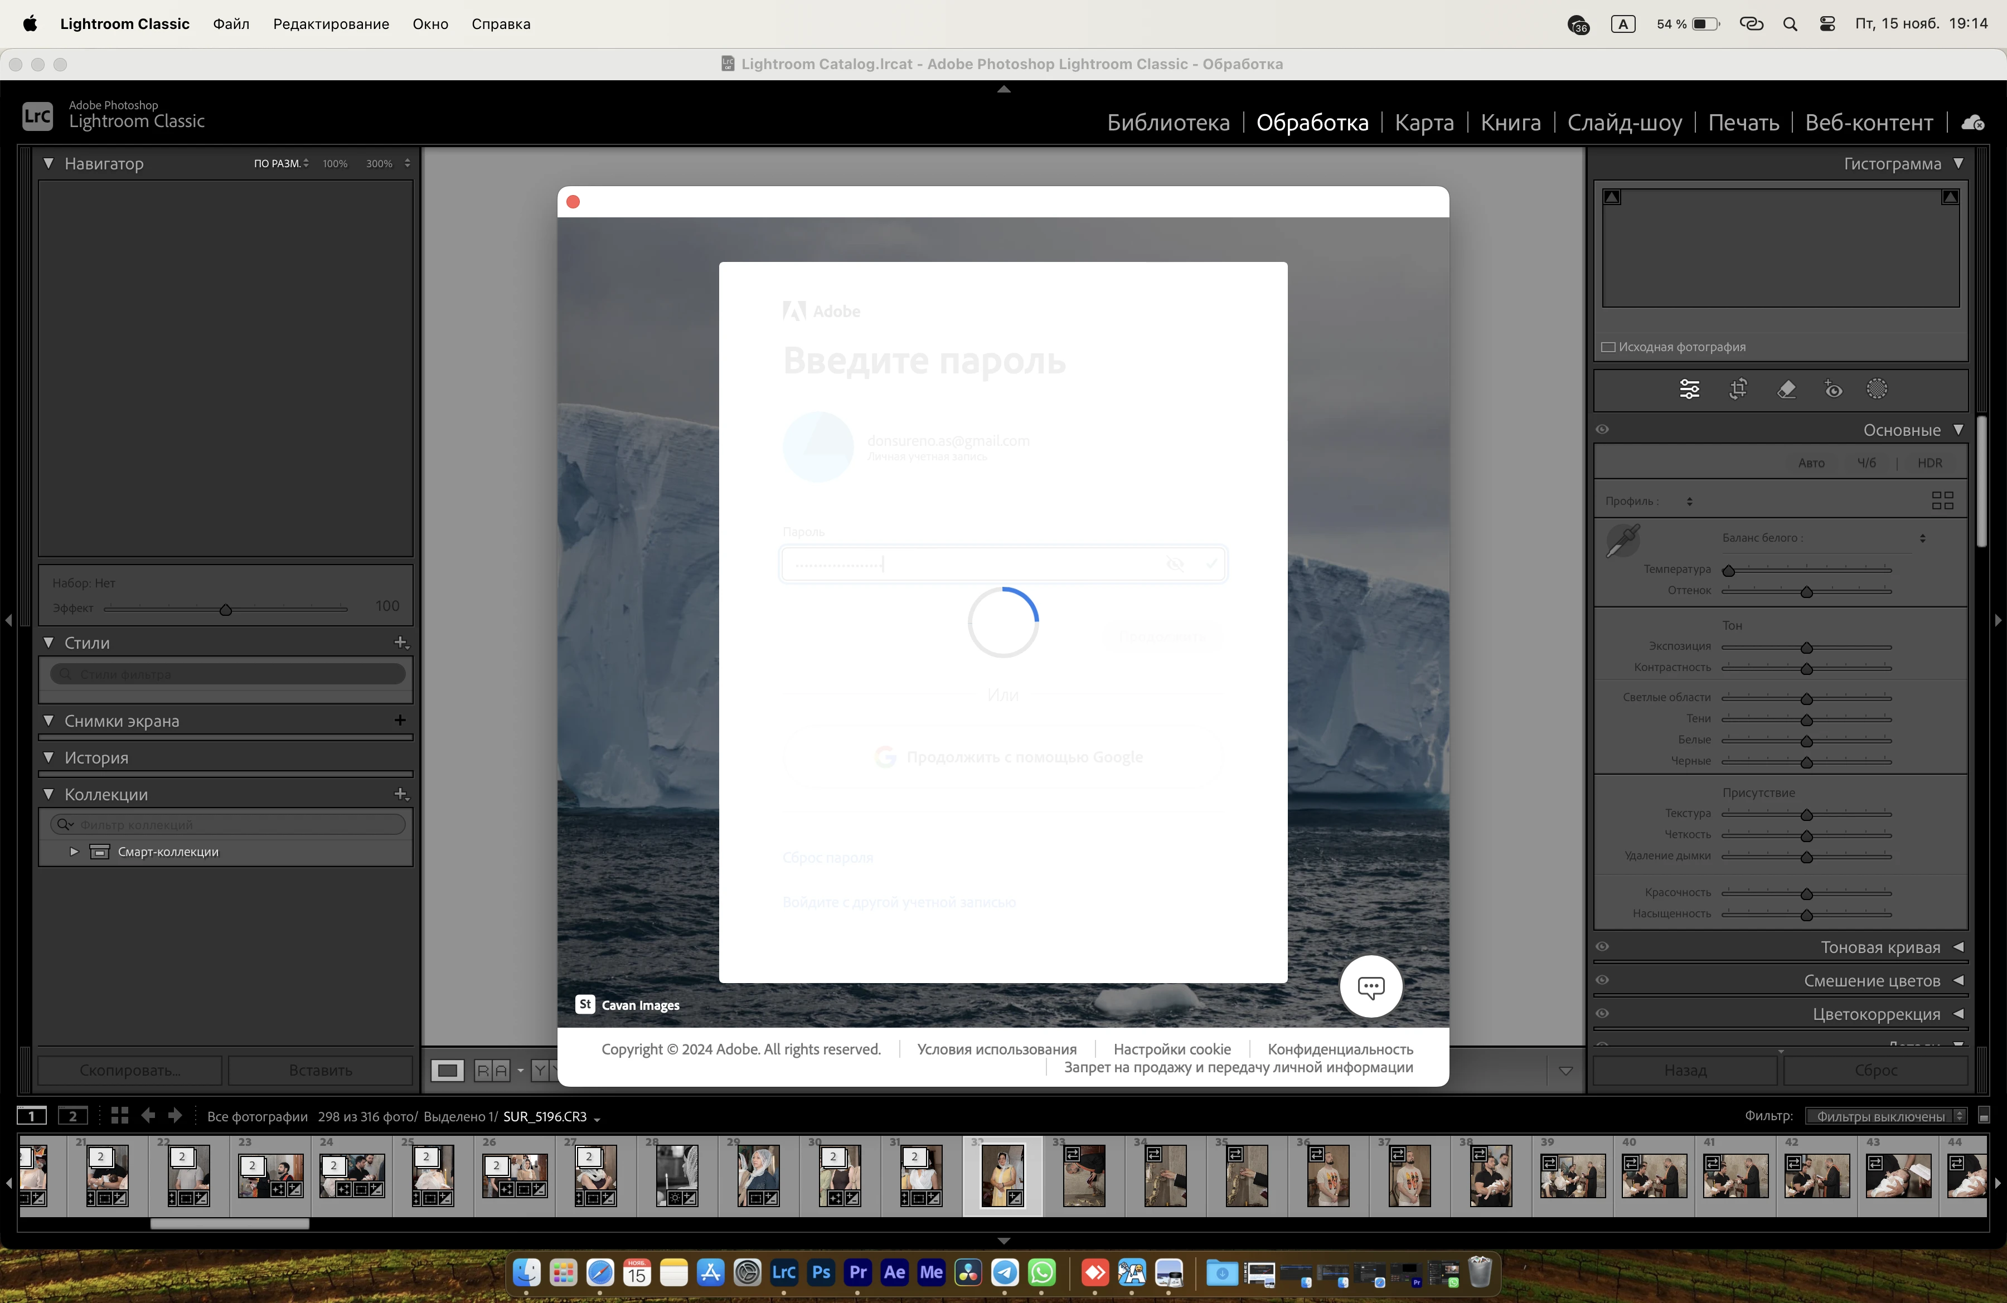Image resolution: width=2007 pixels, height=1303 pixels.
Task: Open Control Center in menu bar
Action: [1827, 23]
